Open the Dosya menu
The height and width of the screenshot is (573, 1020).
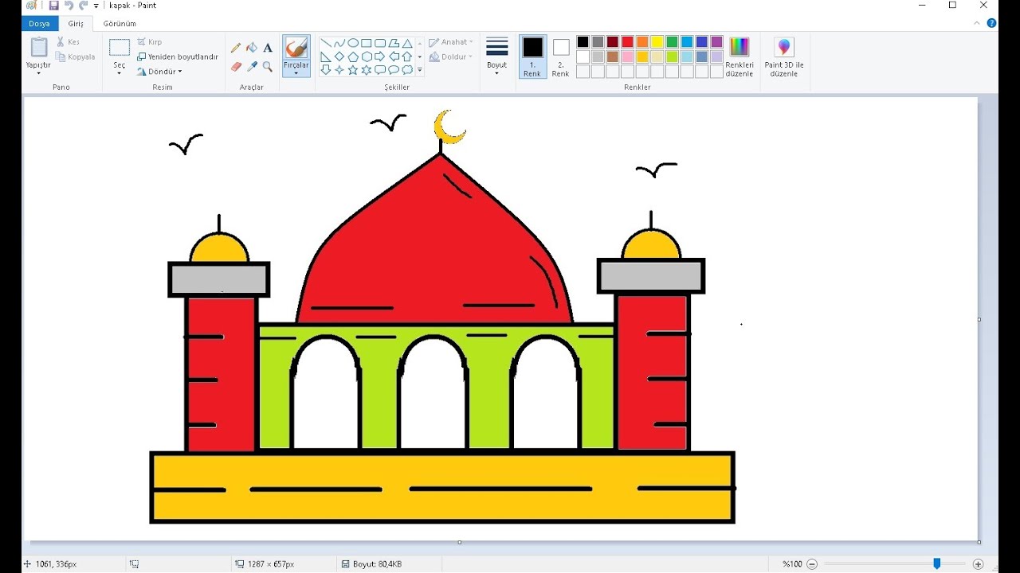tap(39, 24)
